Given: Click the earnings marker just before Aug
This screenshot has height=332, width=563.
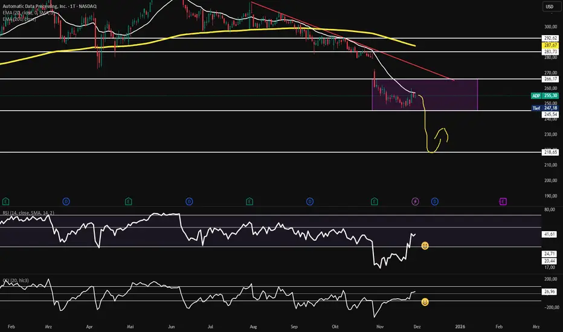Looking at the screenshot, I should [249, 202].
